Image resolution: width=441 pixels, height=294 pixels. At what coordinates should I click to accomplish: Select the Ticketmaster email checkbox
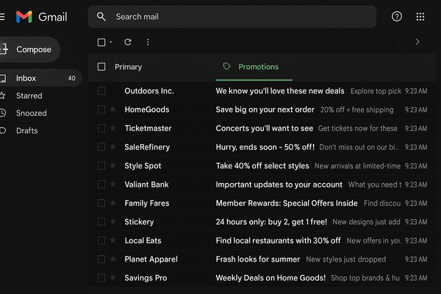101,128
